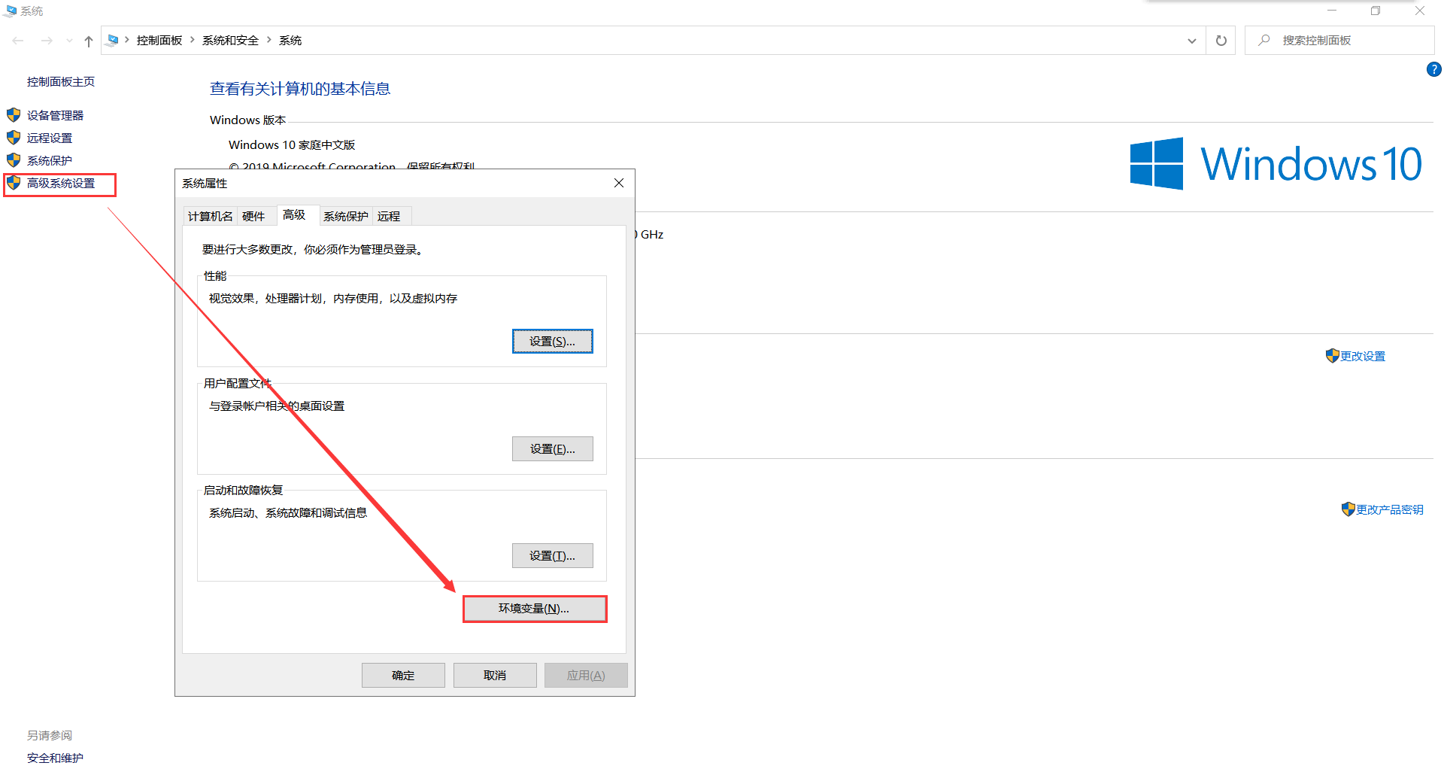This screenshot has height=784, width=1444.
Task: Click the shield icon beside 更改产品密钥
Action: [1348, 509]
